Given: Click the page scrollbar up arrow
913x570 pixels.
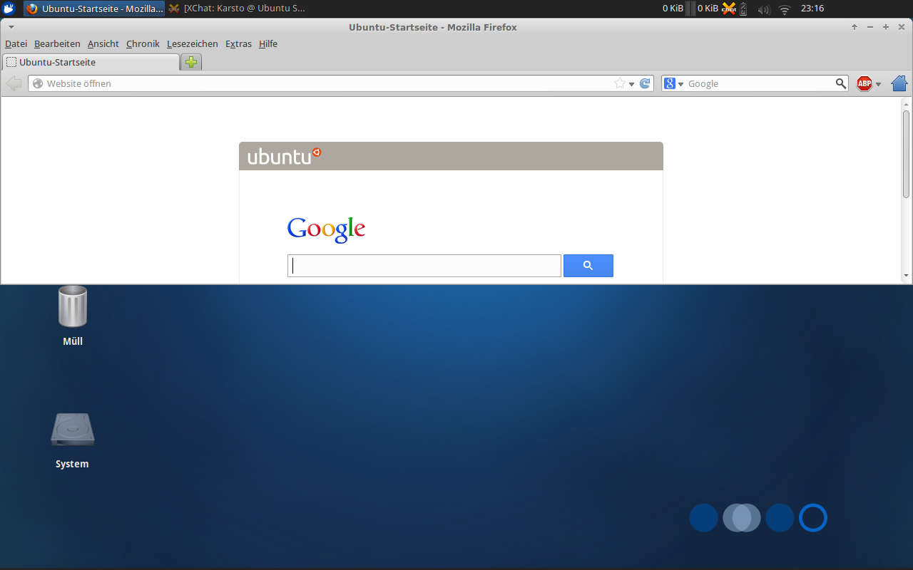Looking at the screenshot, I should 907,103.
